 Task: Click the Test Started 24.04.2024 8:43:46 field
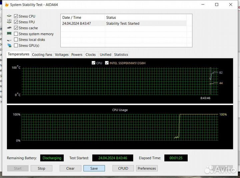(x=113, y=158)
